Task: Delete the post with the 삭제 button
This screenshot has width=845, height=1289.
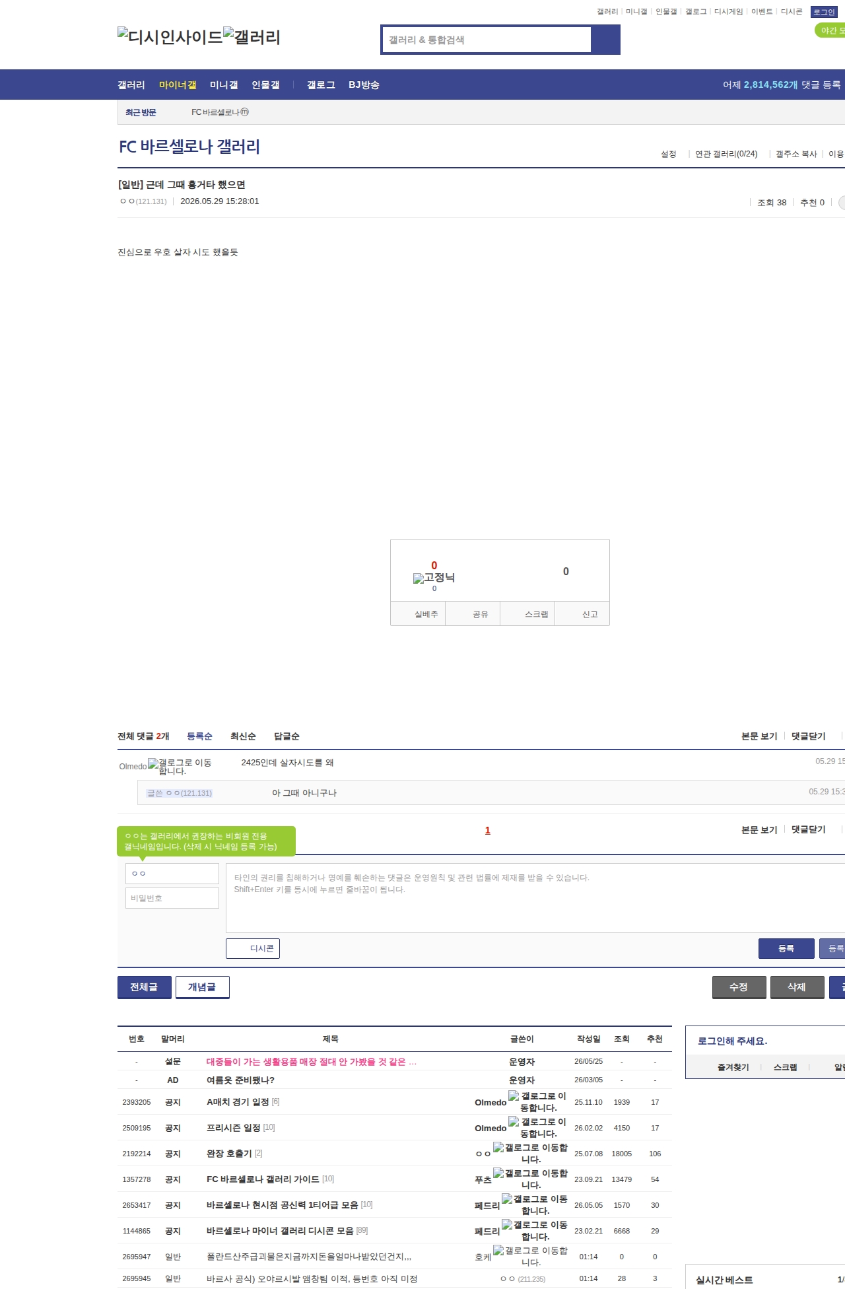Action: [797, 987]
